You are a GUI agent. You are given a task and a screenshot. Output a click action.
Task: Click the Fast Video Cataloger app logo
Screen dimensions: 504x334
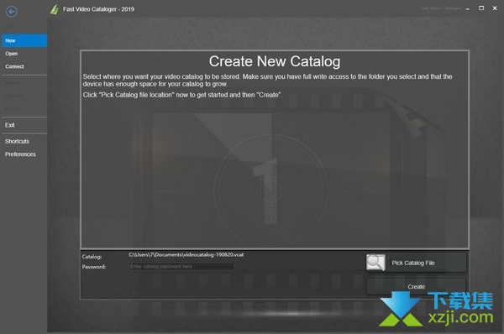click(55, 9)
